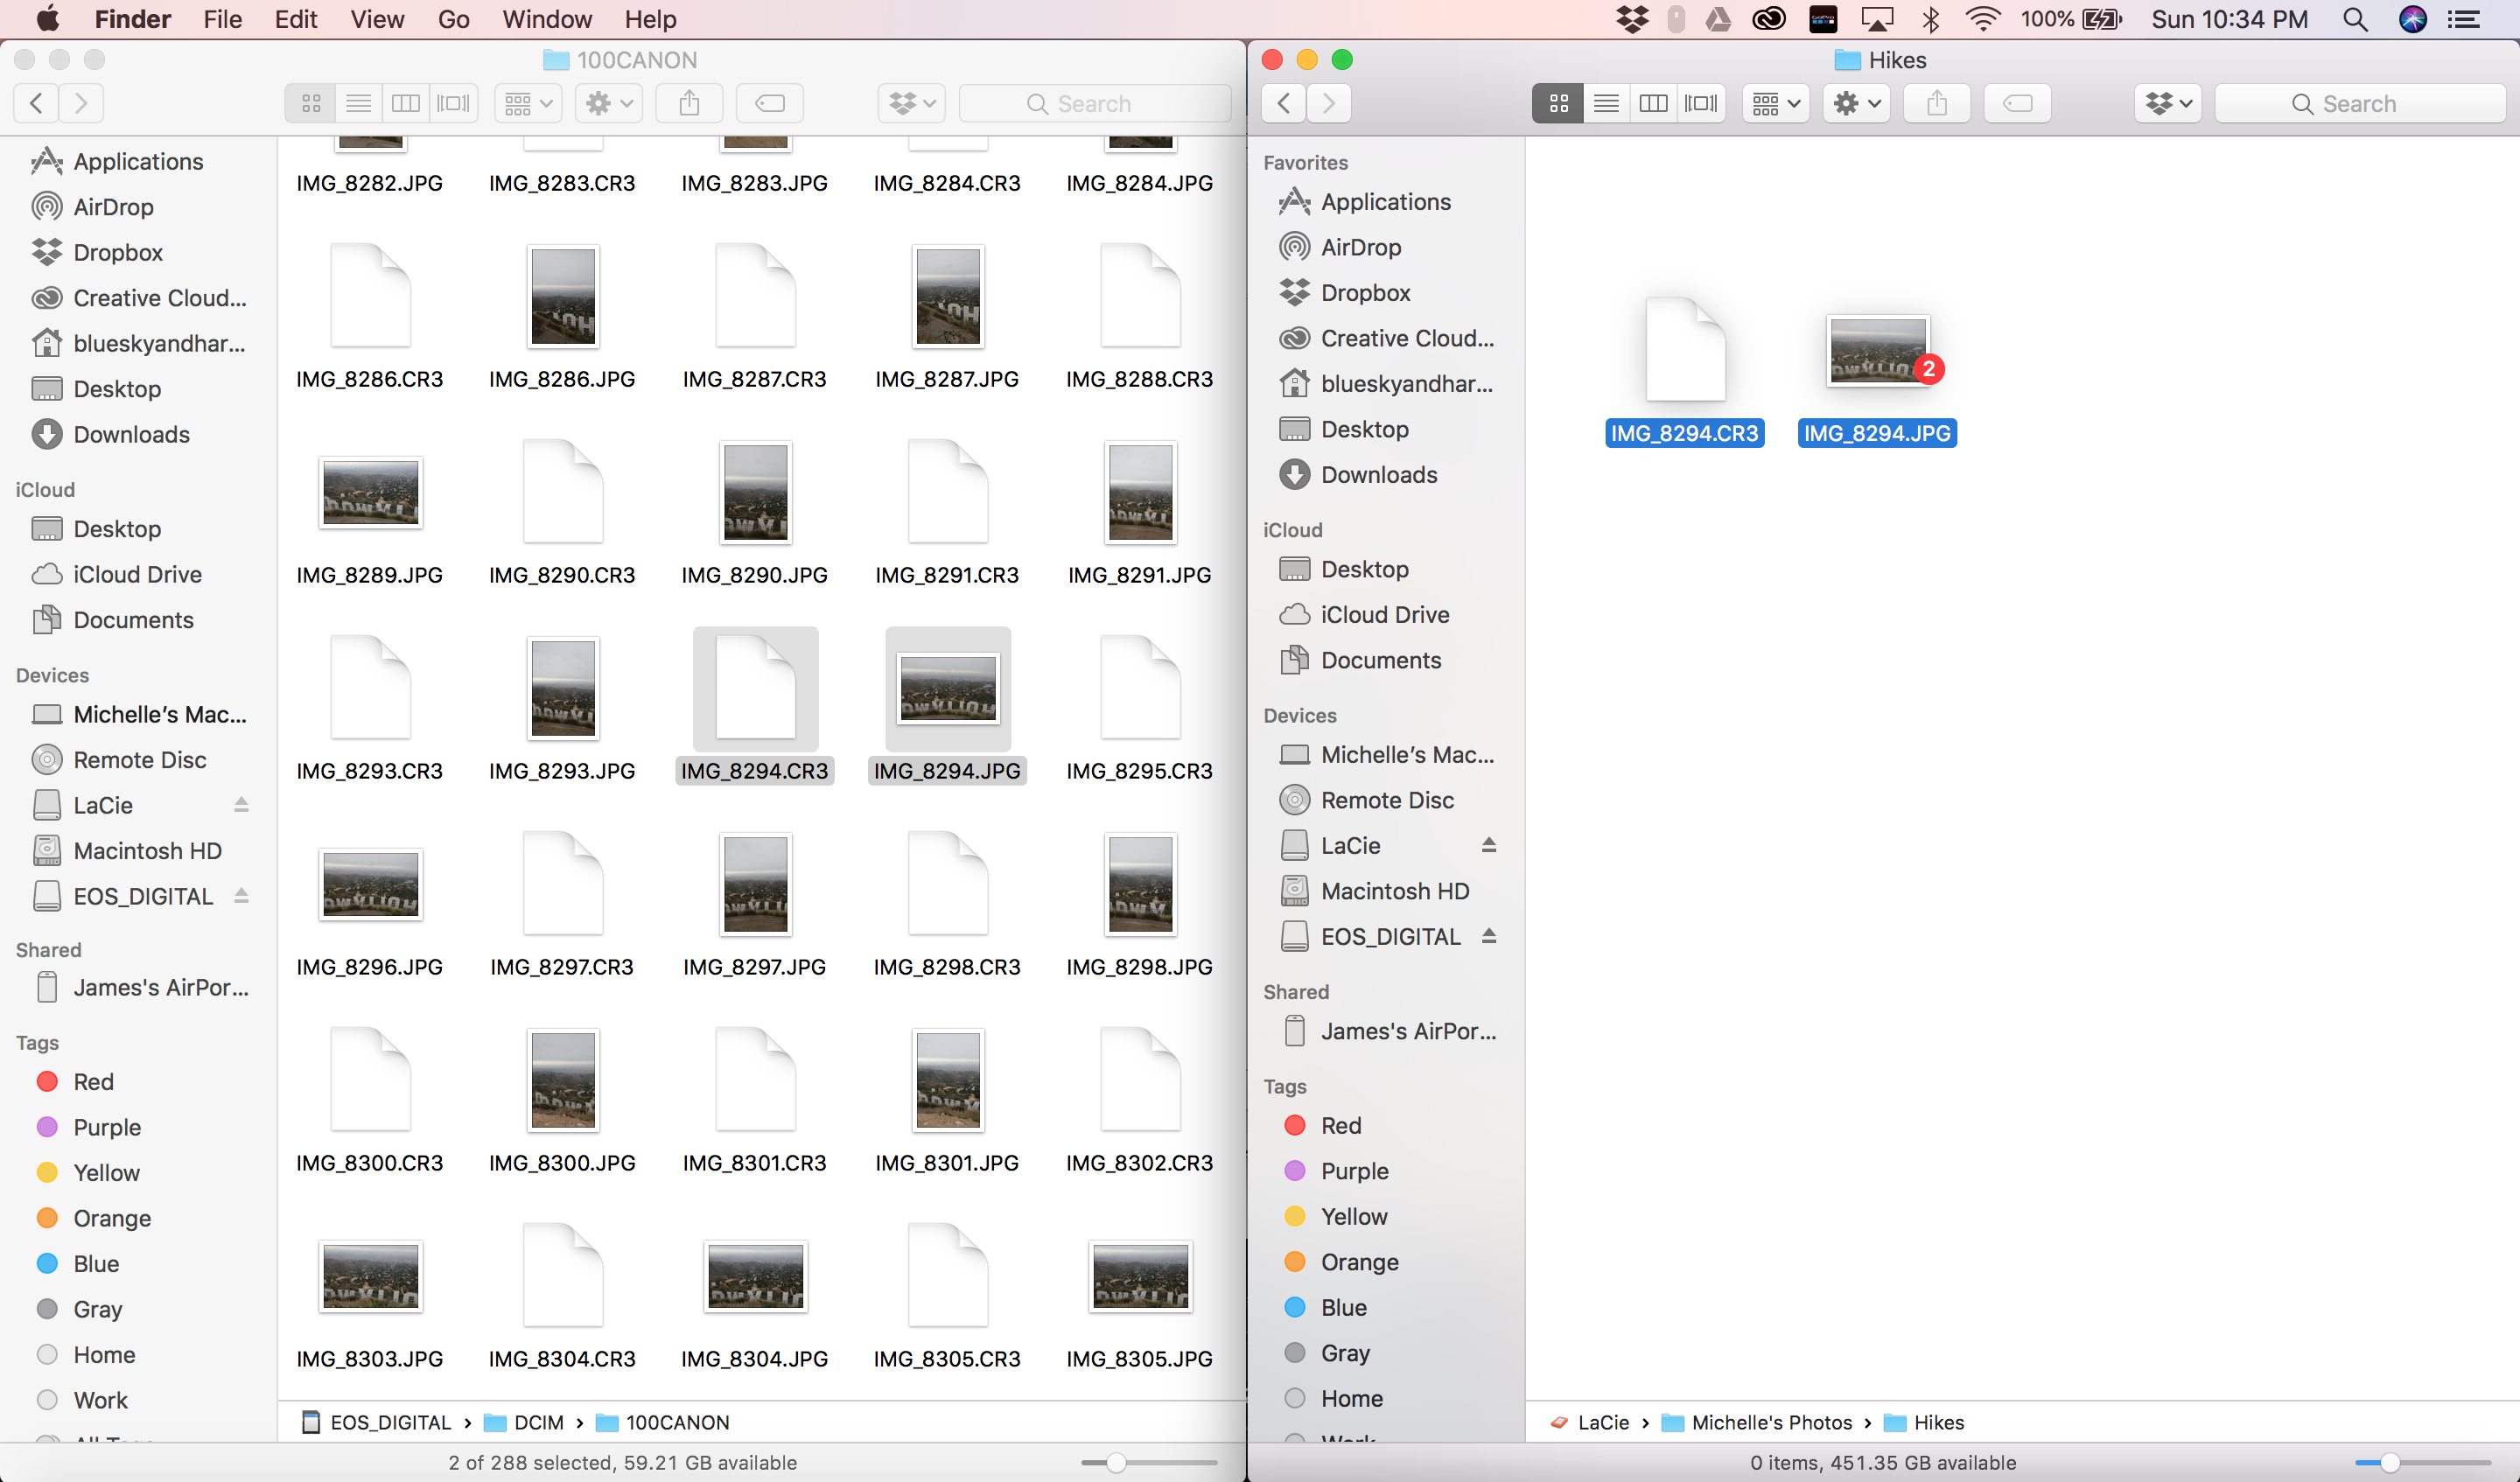Open Dropbox toolbar dropdown in 100CANON window
Image resolution: width=2520 pixels, height=1482 pixels.
[912, 103]
